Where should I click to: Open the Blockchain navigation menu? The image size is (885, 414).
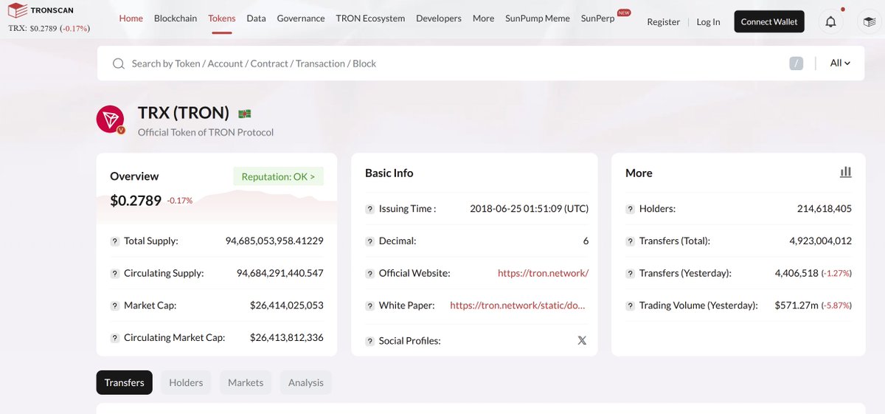[176, 18]
